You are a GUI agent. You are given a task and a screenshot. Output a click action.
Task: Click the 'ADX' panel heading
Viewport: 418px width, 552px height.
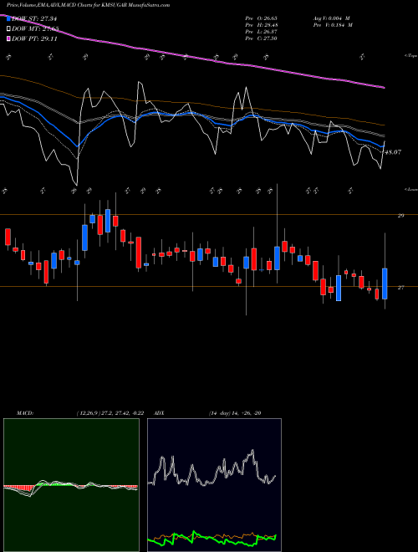pyautogui.click(x=159, y=413)
